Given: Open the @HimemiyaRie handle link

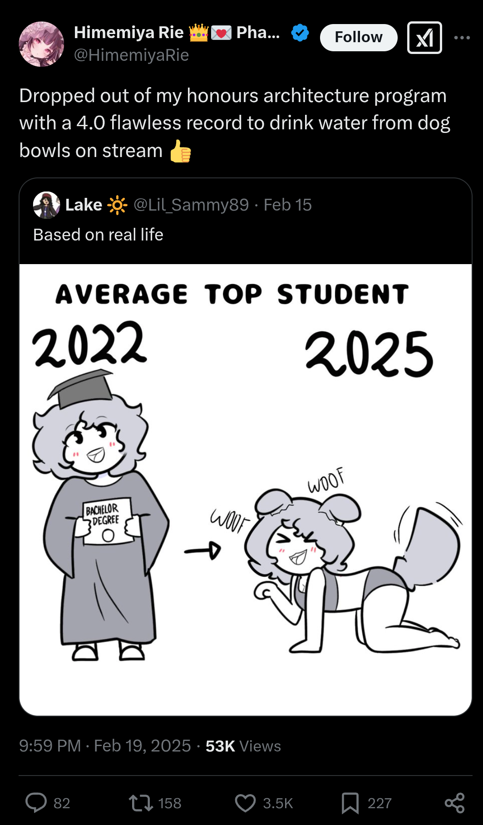Looking at the screenshot, I should coord(131,55).
